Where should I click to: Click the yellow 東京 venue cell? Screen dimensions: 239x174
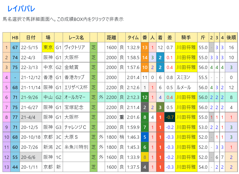[48, 47]
